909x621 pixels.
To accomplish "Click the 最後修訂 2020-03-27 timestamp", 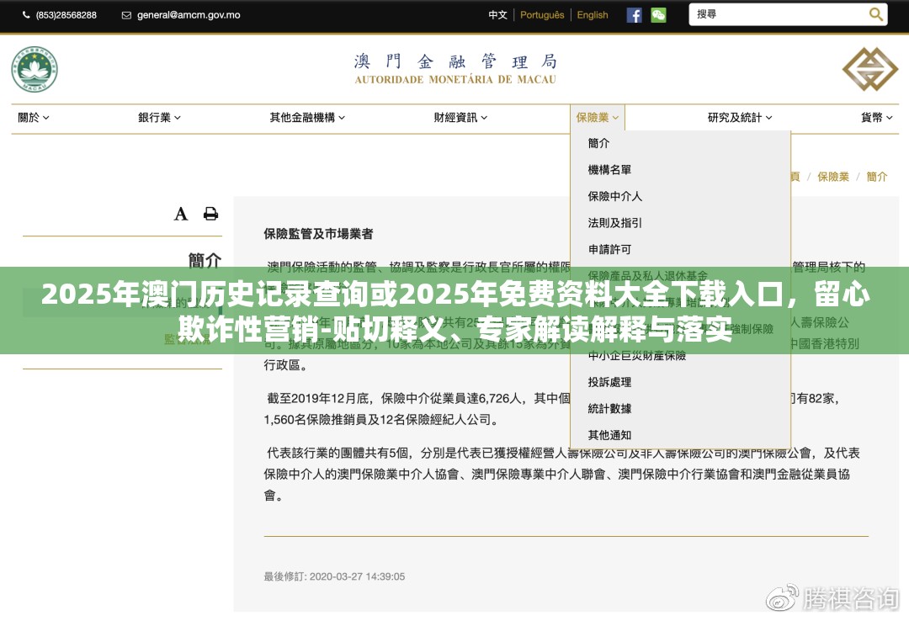I will click(334, 576).
